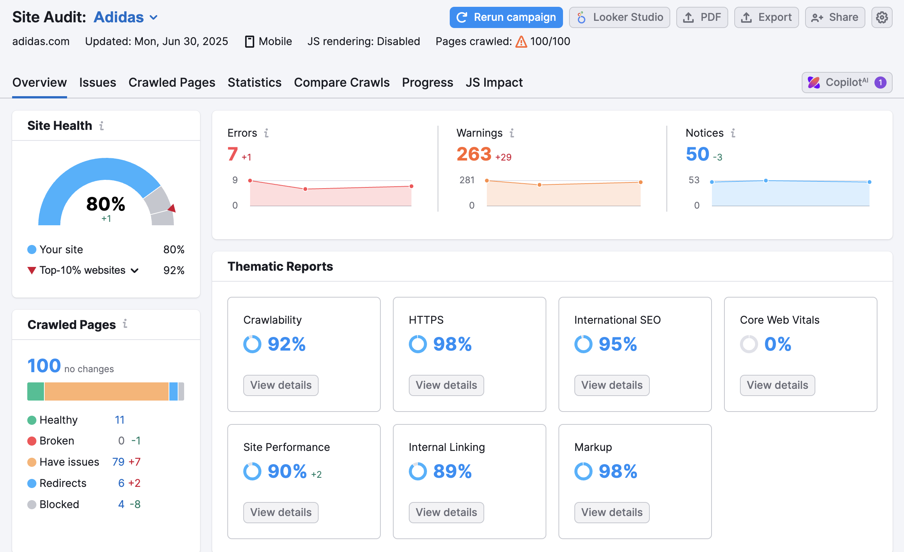Open the Compare Crawls tab
This screenshot has height=552, width=904.
[x=341, y=83]
